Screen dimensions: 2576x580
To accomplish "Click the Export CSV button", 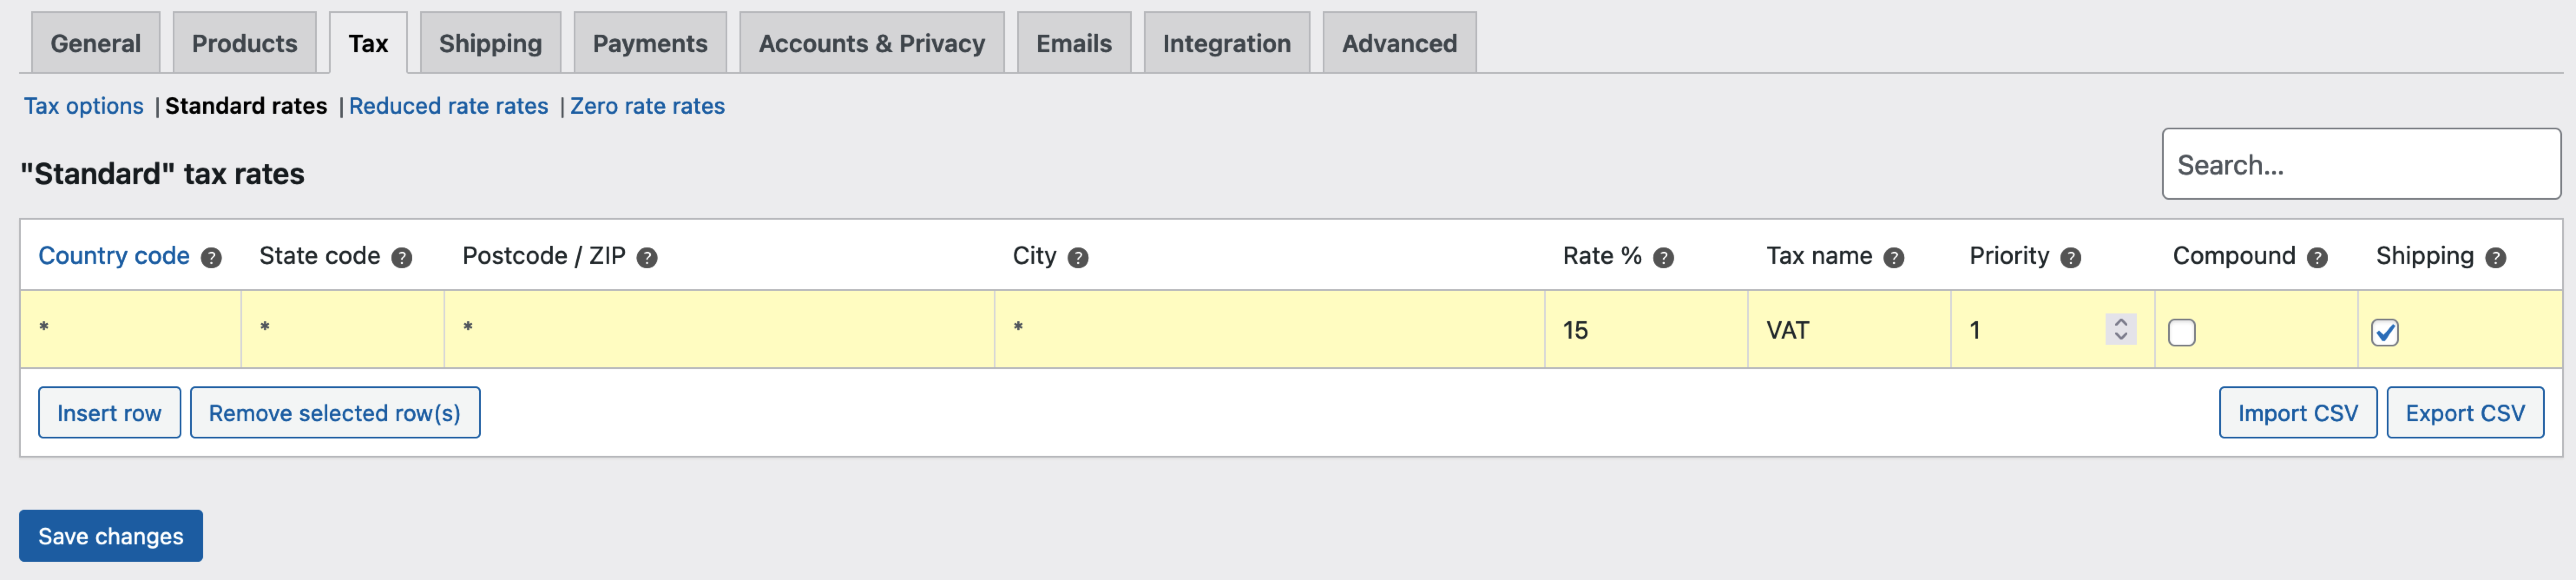I will tap(2465, 412).
